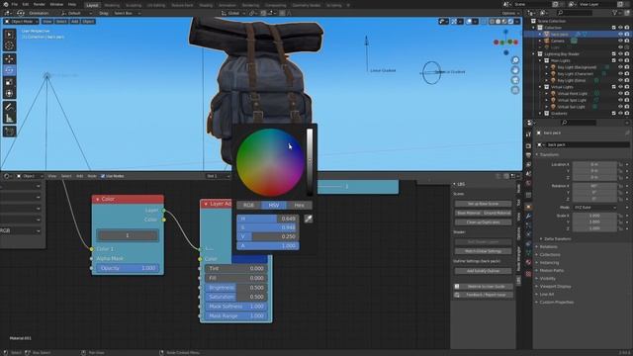The height and width of the screenshot is (356, 633).
Task: Disable render for Virtual Spot Light
Action: [627, 100]
